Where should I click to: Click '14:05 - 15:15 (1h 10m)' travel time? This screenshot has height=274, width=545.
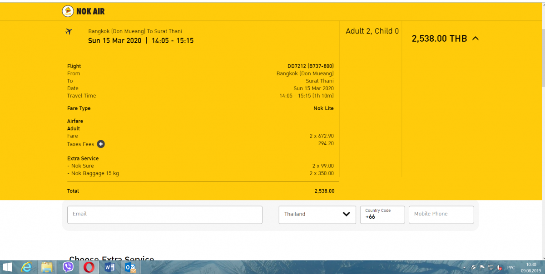click(307, 96)
